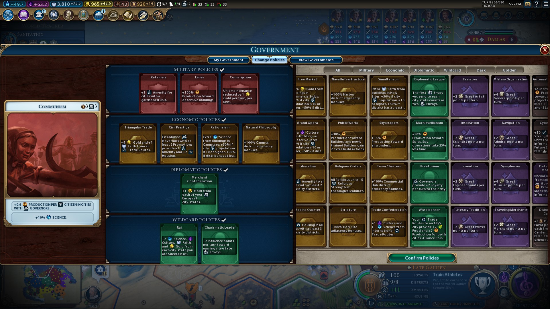The width and height of the screenshot is (550, 309).
Task: Open the Governors saluting man icon
Action: tap(158, 15)
